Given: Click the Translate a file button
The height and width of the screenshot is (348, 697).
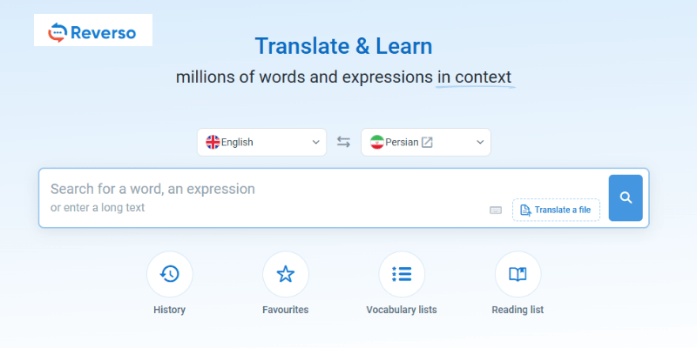Looking at the screenshot, I should 556,210.
